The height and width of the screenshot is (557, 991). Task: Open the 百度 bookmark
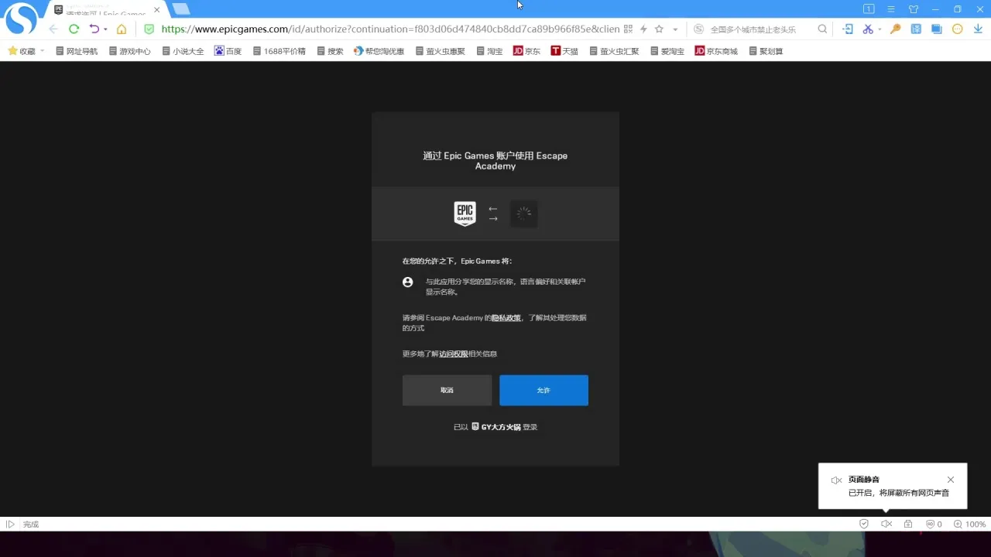(x=228, y=51)
